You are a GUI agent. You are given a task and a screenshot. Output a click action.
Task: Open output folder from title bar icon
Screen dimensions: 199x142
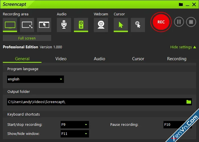[x=181, y=5]
